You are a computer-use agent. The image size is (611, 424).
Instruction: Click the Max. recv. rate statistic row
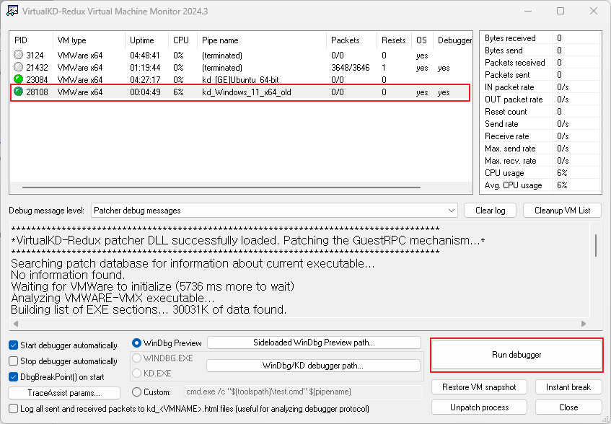[x=540, y=161]
